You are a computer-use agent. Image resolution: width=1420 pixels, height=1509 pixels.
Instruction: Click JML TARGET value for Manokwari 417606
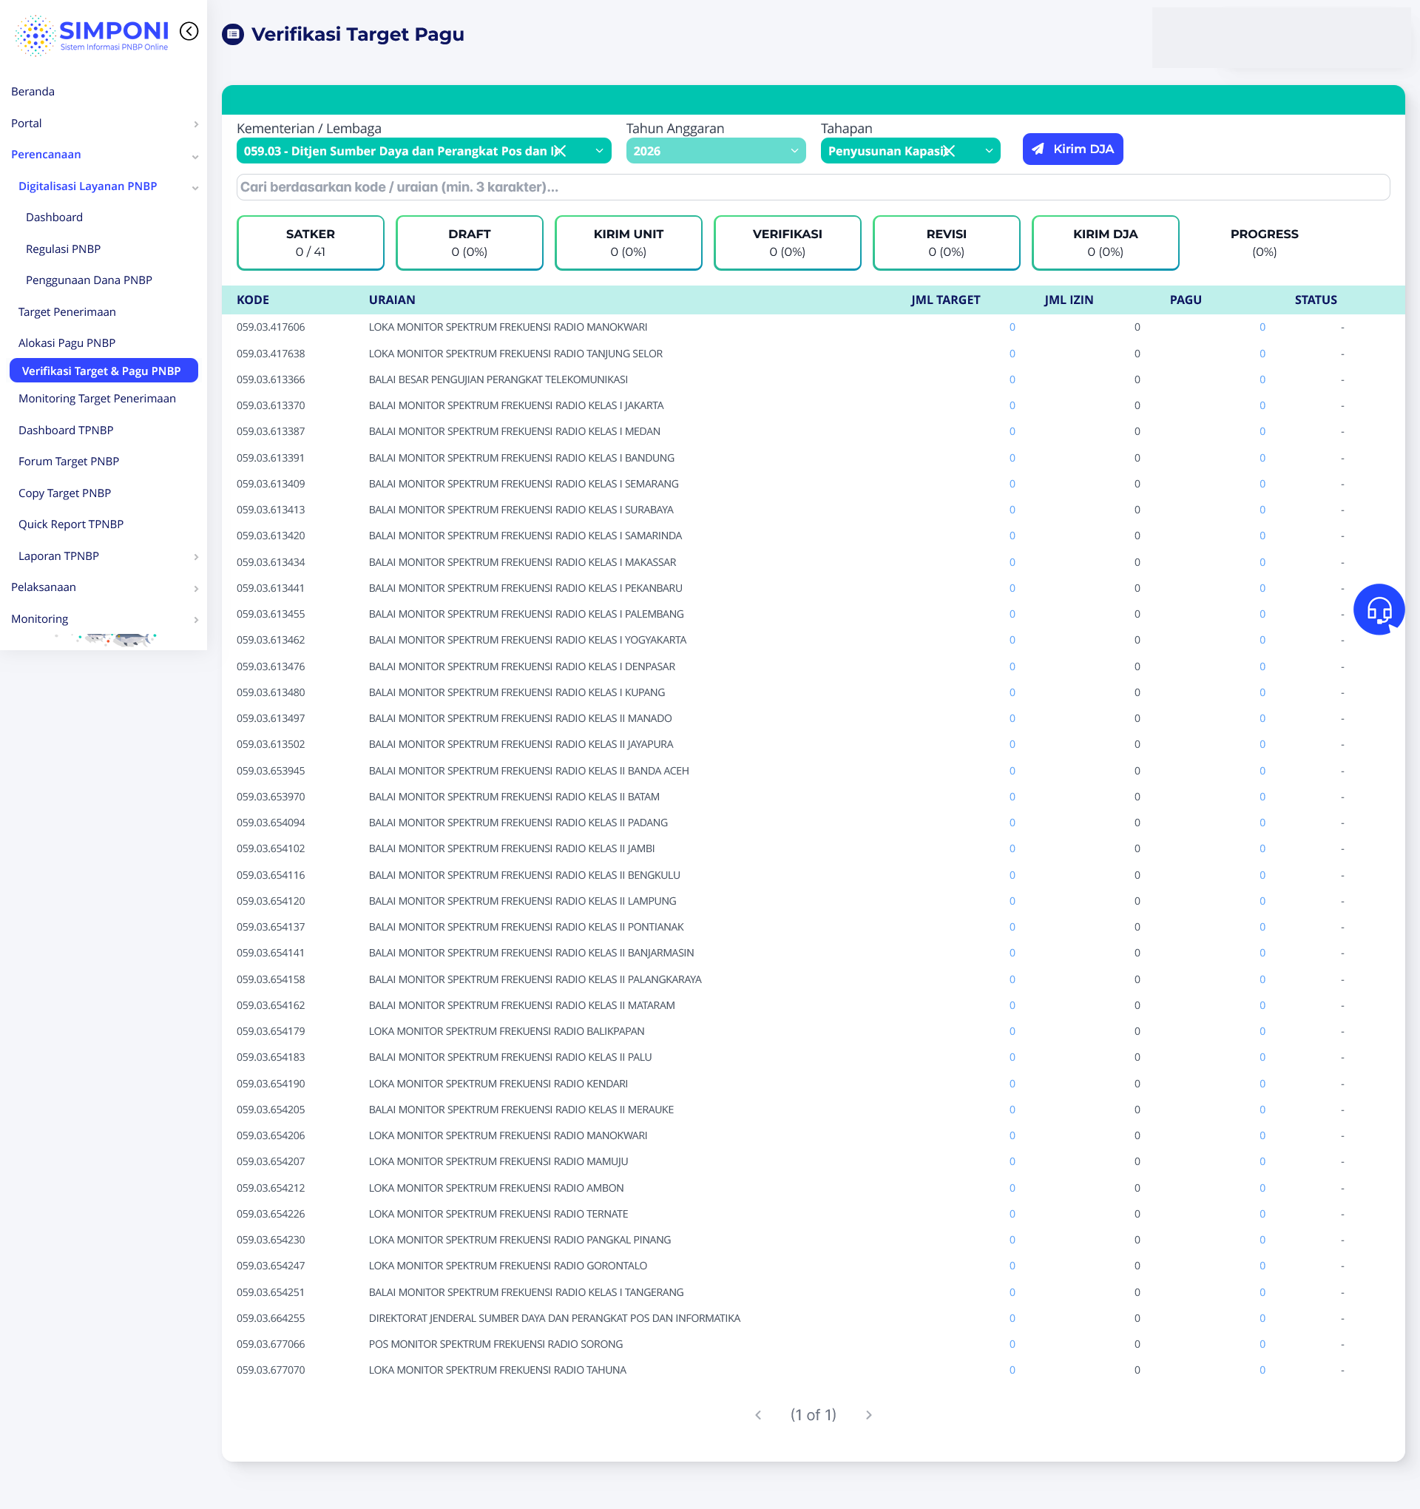(x=1012, y=327)
